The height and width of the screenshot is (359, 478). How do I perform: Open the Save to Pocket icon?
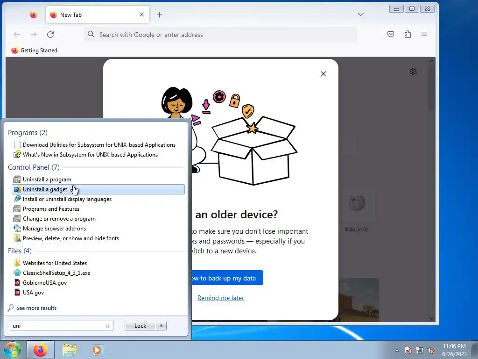coord(391,34)
